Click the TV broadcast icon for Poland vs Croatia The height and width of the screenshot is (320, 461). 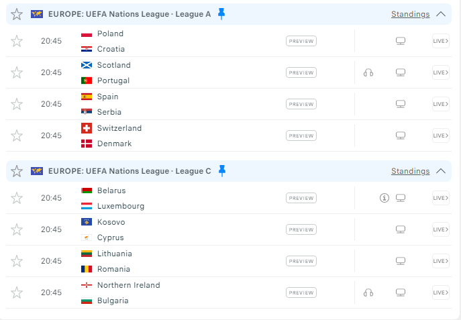click(401, 41)
